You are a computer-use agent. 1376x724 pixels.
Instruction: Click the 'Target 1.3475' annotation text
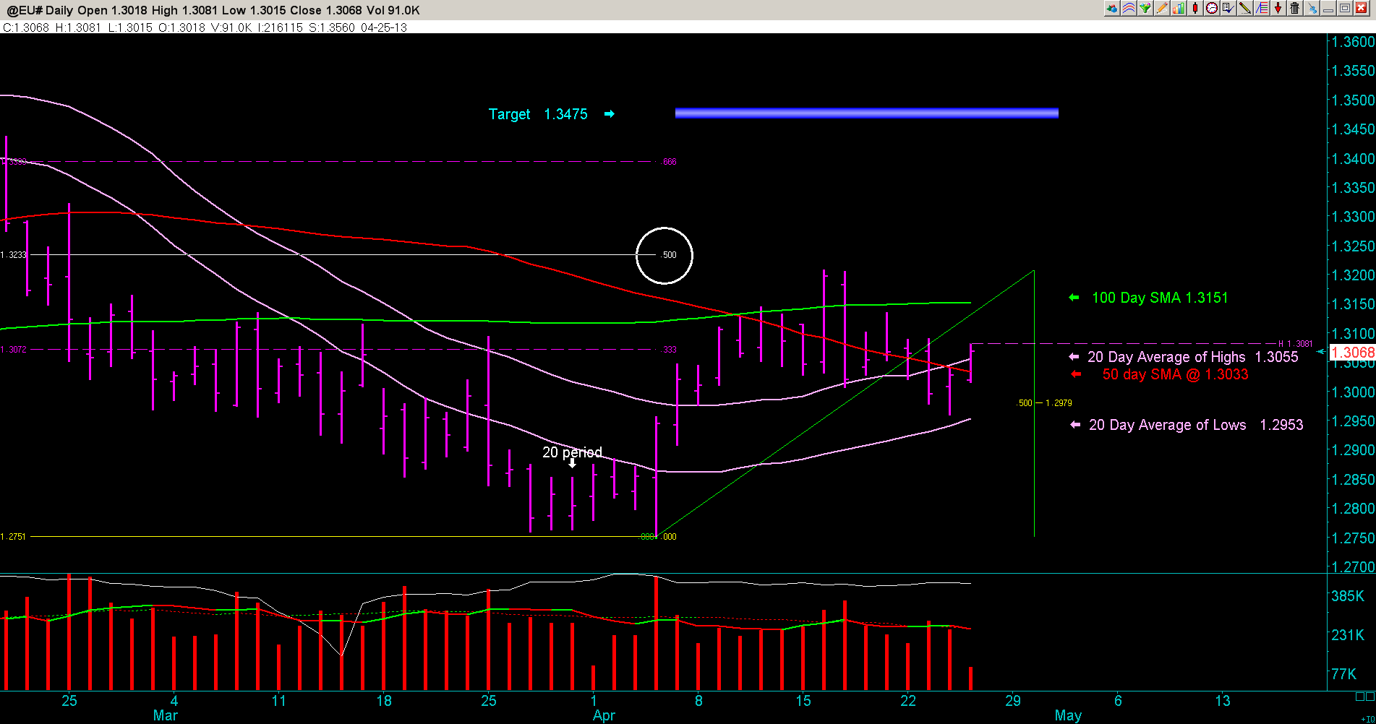coord(538,114)
